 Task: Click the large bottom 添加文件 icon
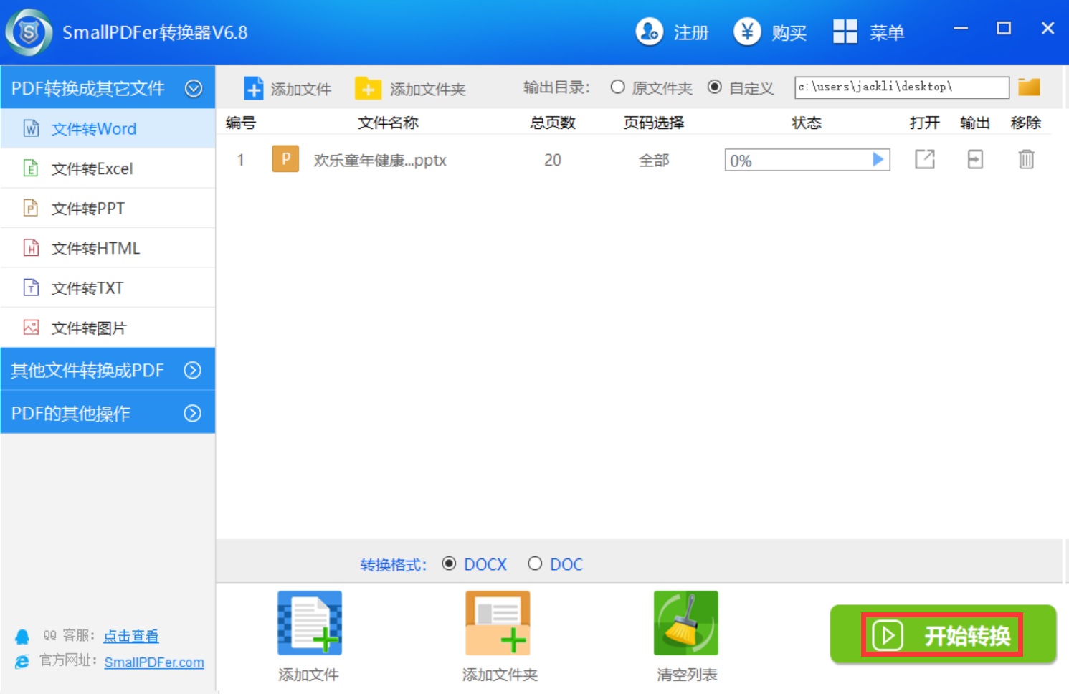310,622
